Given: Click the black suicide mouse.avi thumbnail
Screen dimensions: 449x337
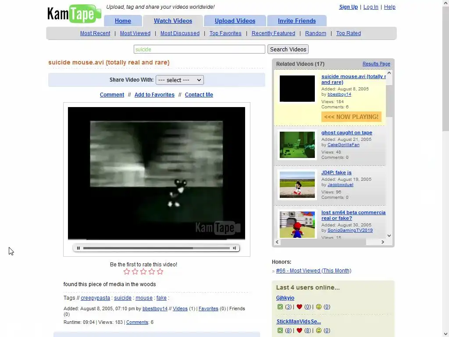Looking at the screenshot, I should pyautogui.click(x=297, y=89).
